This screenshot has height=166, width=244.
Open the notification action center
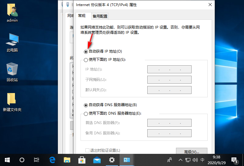pyautogui.click(x=234, y=160)
